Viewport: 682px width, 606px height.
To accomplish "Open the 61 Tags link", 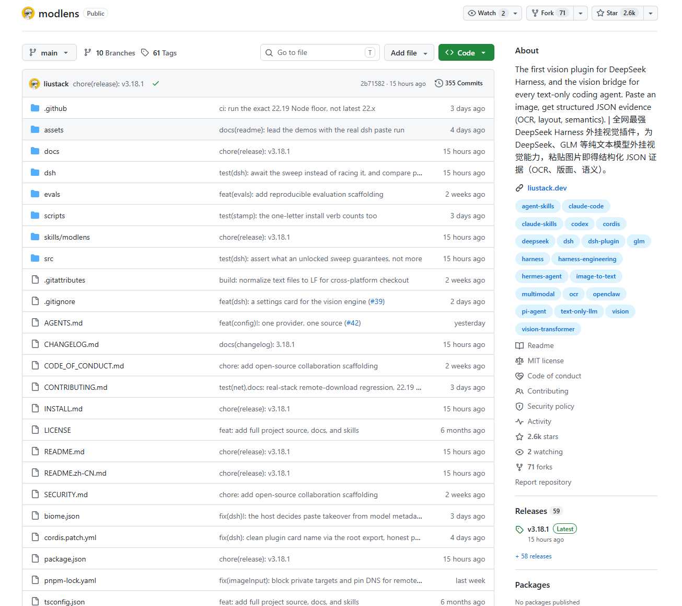I will tap(159, 53).
